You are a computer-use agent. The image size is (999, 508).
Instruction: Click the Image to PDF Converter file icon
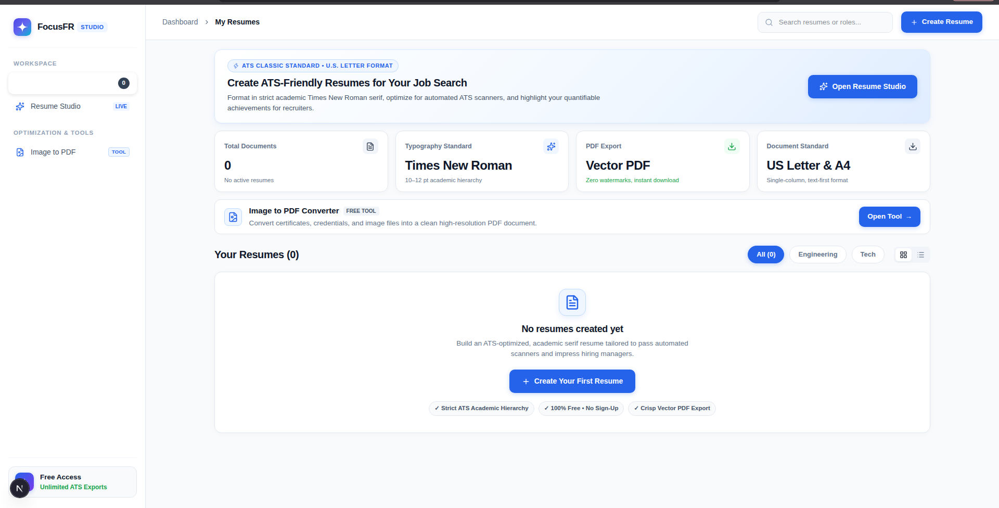pos(233,217)
